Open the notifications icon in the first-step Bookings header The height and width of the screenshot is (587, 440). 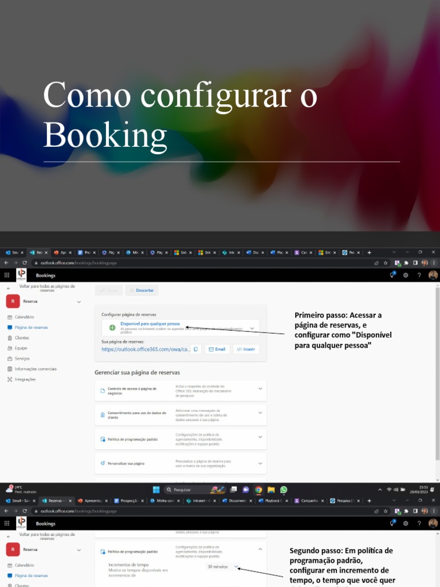tap(393, 275)
